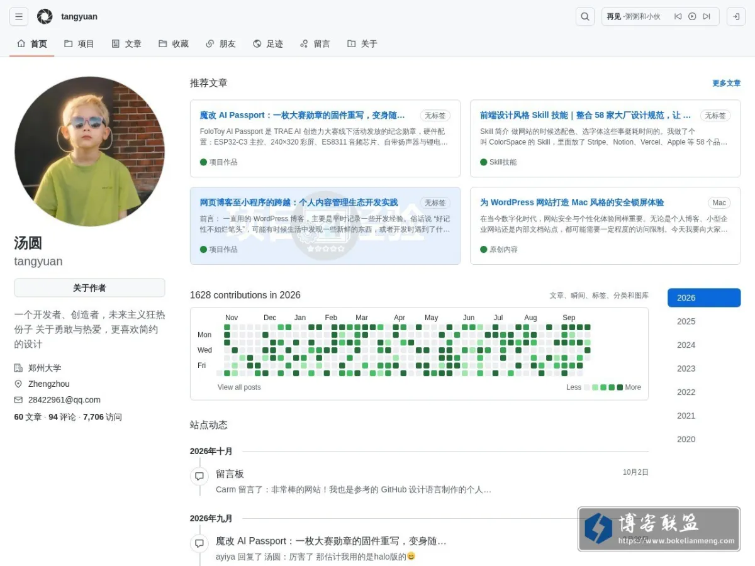This screenshot has width=755, height=566.
Task: Click the View all posts link
Action: 239,387
